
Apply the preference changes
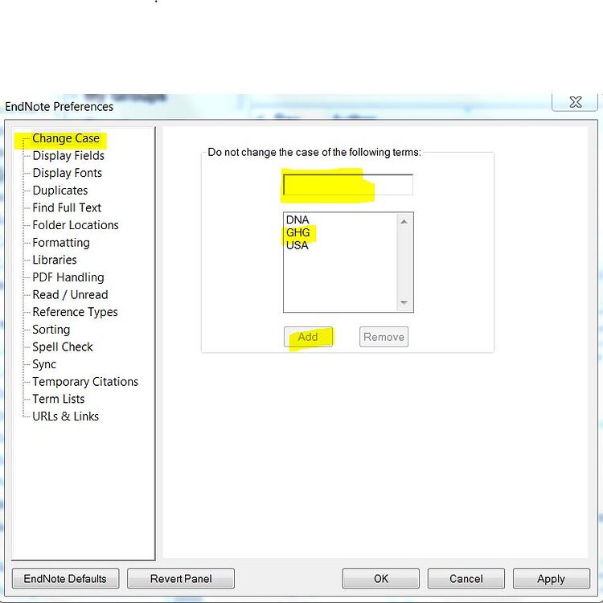(x=551, y=579)
